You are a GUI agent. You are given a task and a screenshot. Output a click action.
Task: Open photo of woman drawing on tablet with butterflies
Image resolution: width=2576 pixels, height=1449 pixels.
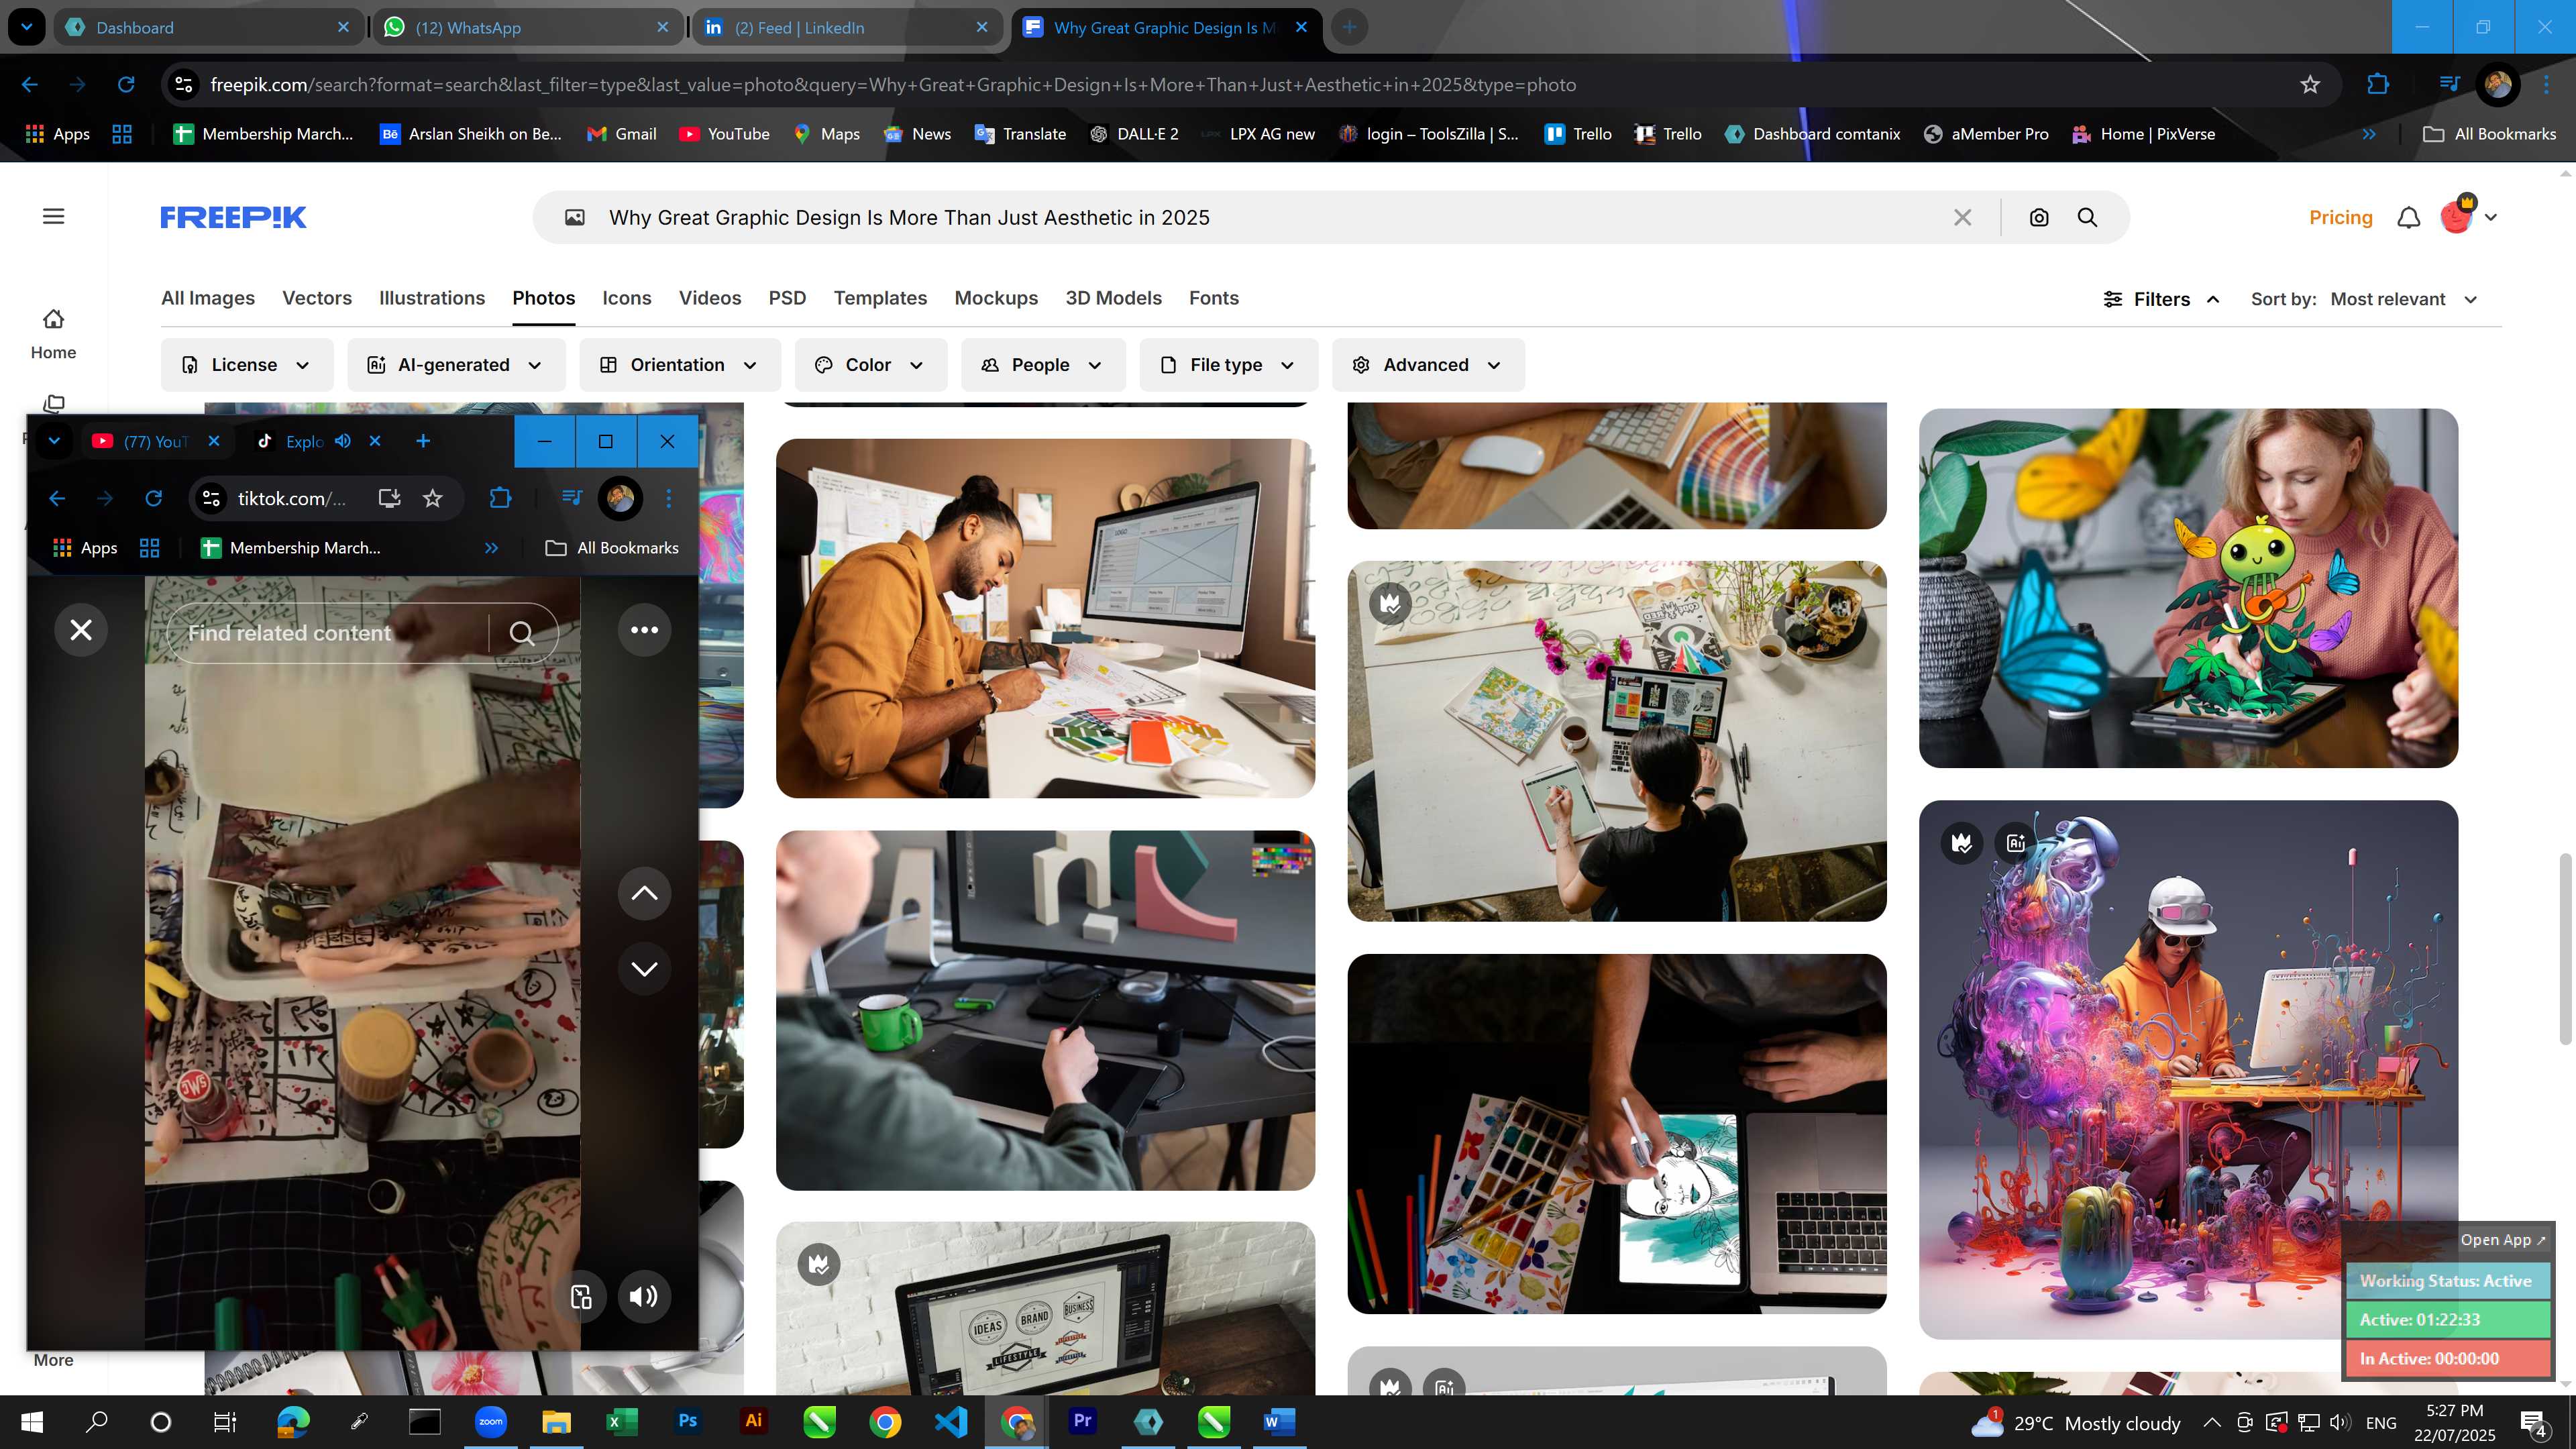click(x=2188, y=588)
